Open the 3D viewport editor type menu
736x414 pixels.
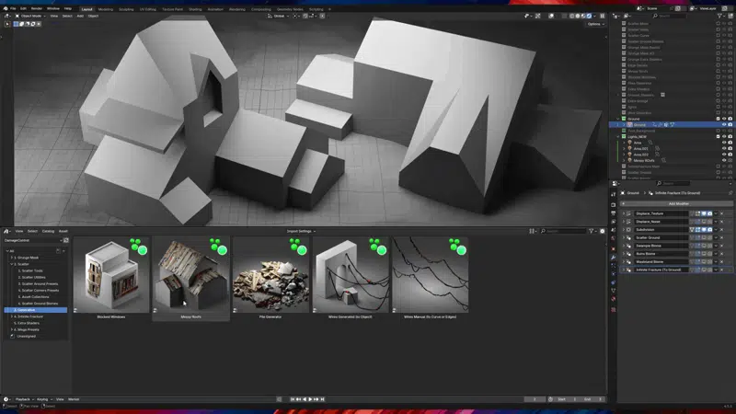(x=7, y=16)
